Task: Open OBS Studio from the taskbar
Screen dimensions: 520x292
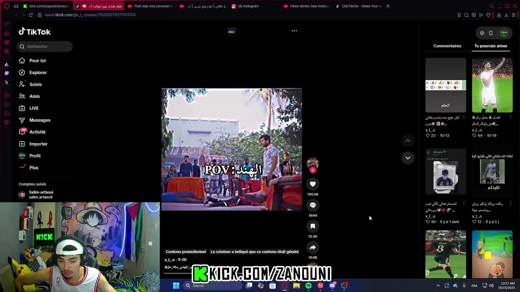Action: [344, 286]
